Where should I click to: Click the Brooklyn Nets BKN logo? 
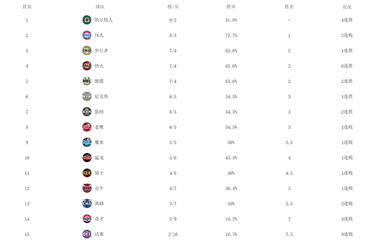(x=87, y=112)
